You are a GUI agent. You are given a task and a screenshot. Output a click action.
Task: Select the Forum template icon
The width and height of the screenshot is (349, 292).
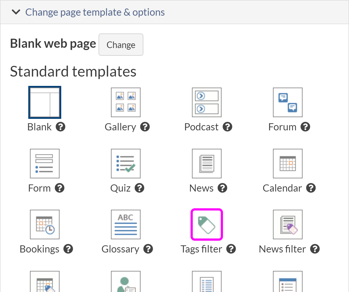click(x=287, y=102)
